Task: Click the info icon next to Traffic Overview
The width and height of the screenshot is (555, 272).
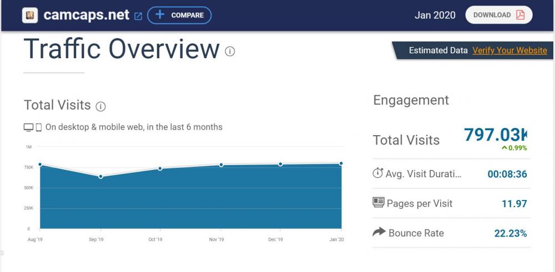Action: (230, 52)
